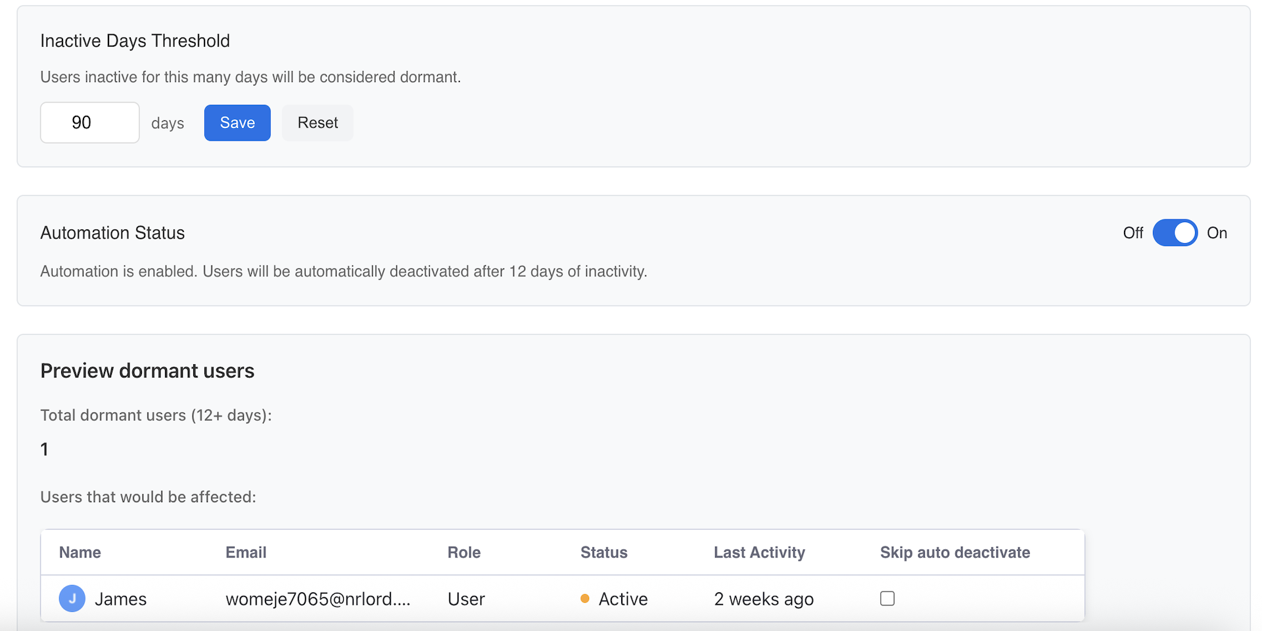Click the 2 weeks ago activity cell

click(x=763, y=599)
